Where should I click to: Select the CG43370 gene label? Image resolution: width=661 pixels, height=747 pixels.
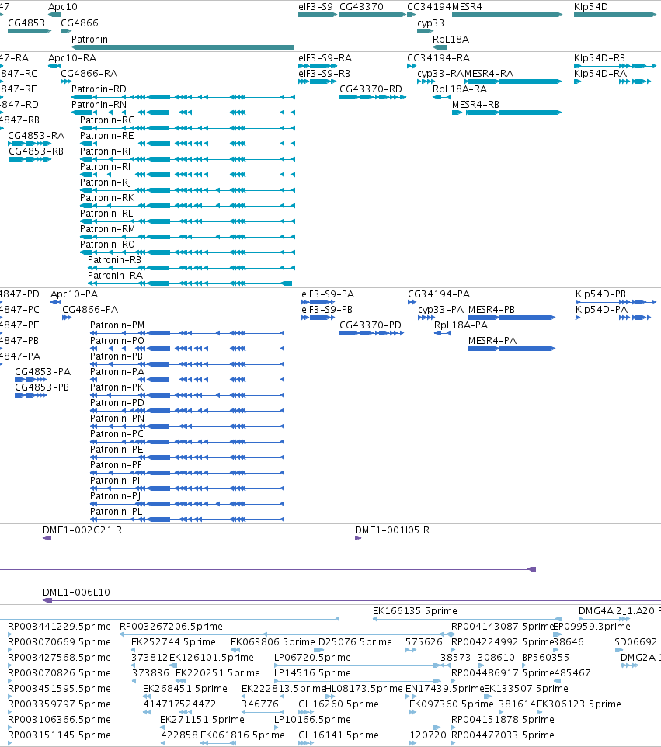point(361,7)
